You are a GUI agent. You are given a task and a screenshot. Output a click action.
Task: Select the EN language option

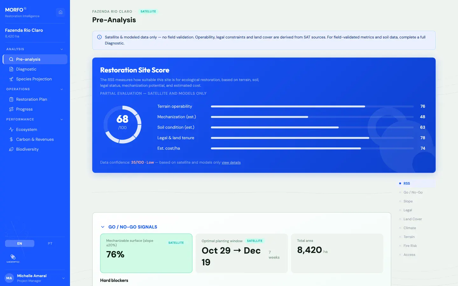(x=20, y=243)
